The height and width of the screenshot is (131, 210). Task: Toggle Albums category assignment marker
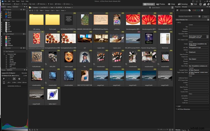tap(2, 12)
